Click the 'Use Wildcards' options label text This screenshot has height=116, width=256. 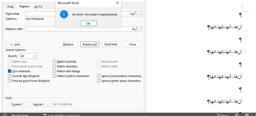[35, 19]
